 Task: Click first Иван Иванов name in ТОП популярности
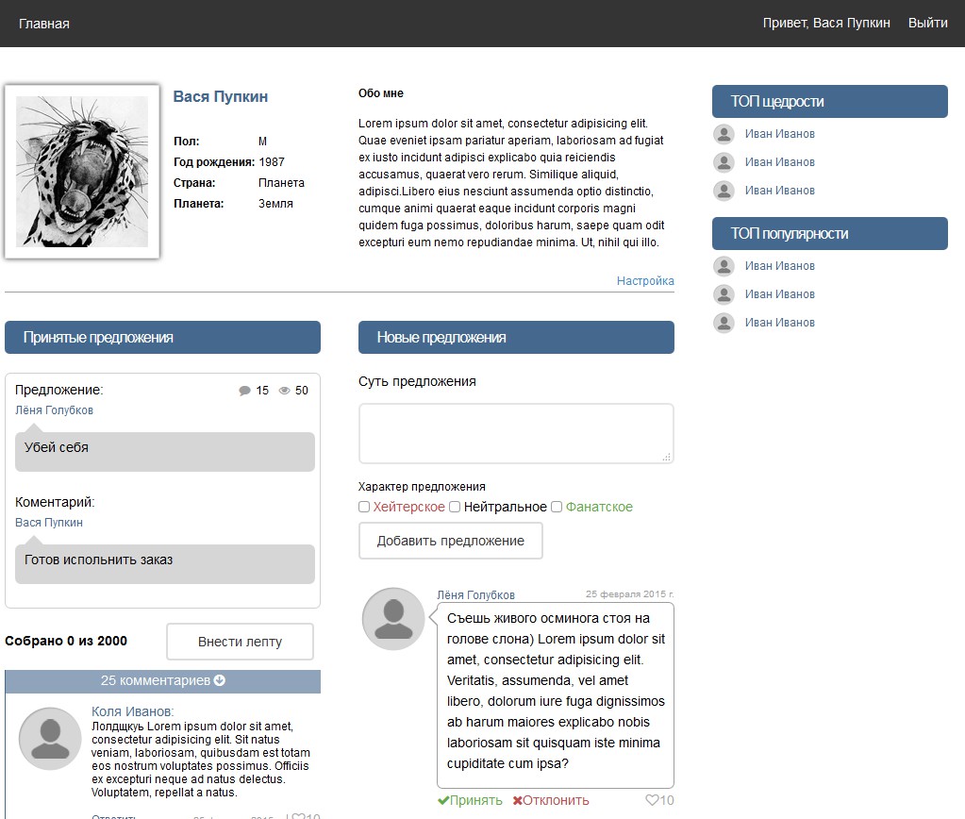point(780,266)
